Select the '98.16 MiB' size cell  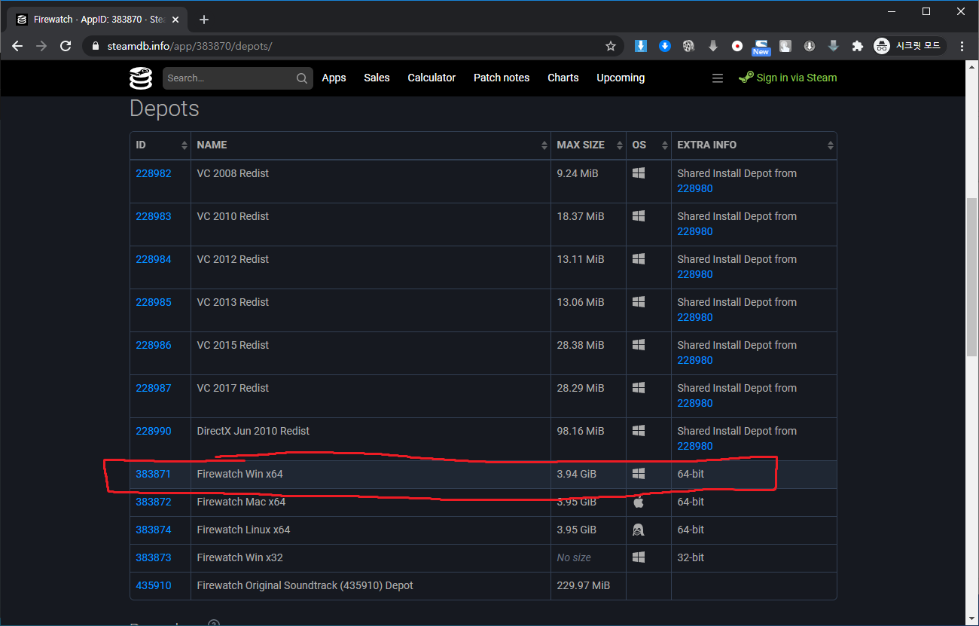(x=588, y=439)
